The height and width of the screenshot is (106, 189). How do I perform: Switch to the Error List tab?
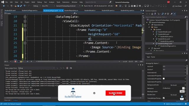tap(8, 100)
